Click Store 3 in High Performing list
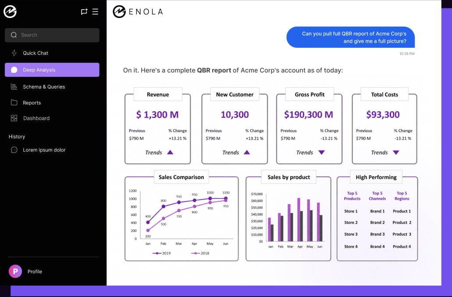The height and width of the screenshot is (297, 452). [x=351, y=234]
